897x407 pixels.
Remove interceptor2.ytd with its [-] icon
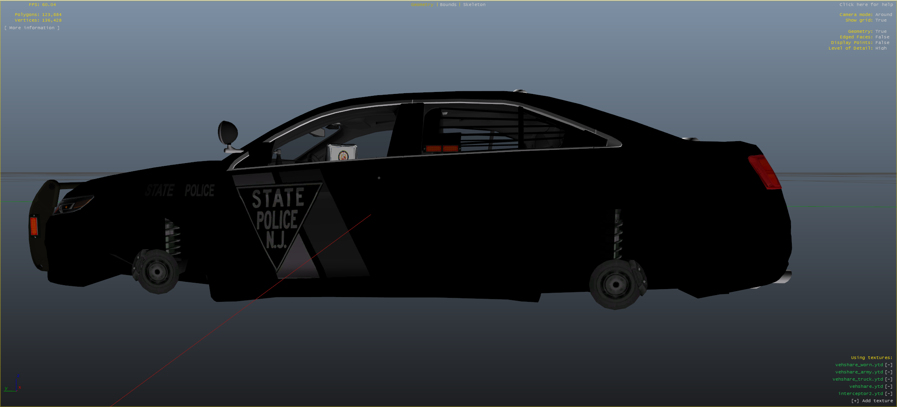[889, 394]
